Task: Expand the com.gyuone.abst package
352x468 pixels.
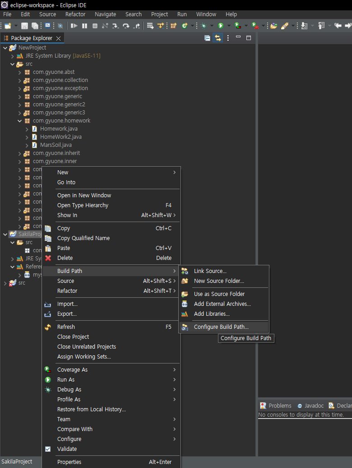Action: click(19, 72)
